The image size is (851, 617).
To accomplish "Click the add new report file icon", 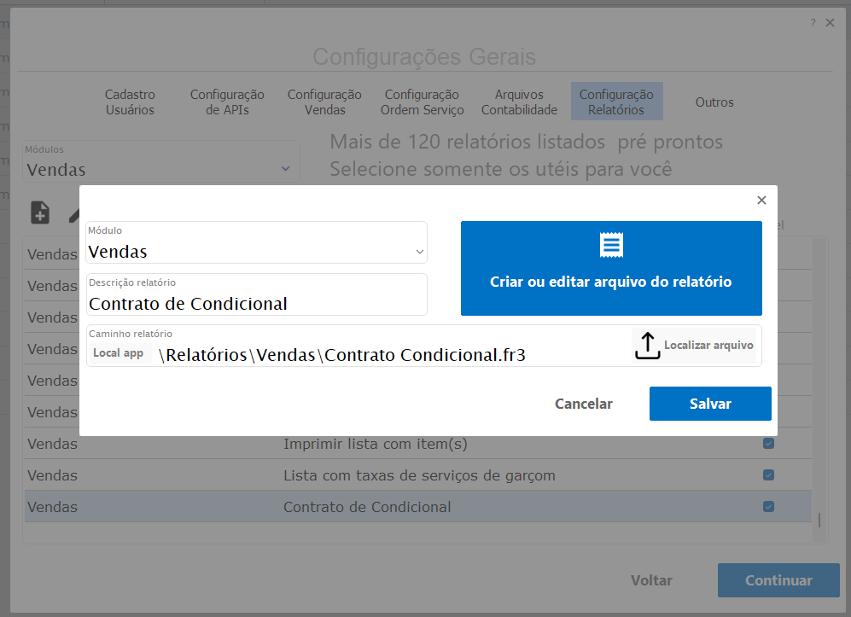I will pyautogui.click(x=40, y=212).
